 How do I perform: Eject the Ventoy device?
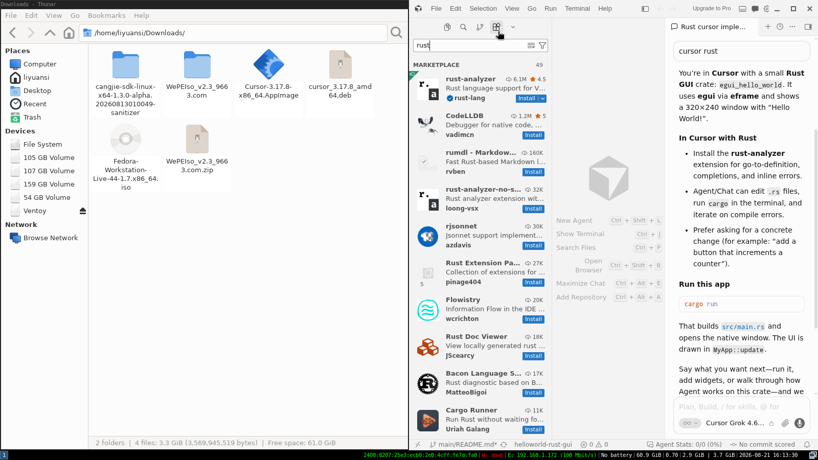(x=83, y=211)
